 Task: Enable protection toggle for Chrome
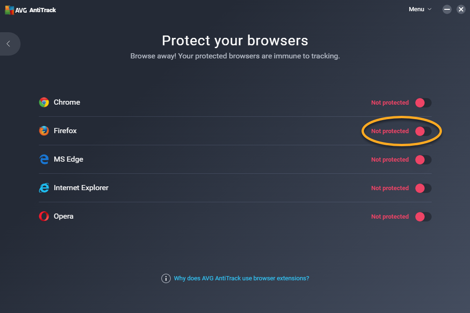click(423, 103)
